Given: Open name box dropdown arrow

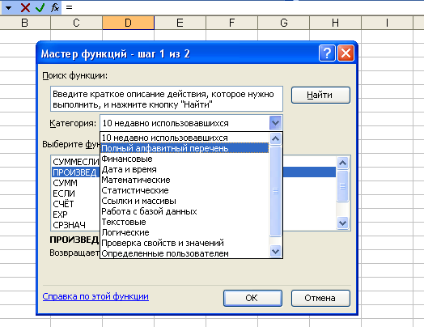Looking at the screenshot, I should click(8, 7).
